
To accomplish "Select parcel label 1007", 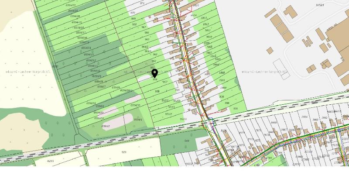I will tap(209, 53).
